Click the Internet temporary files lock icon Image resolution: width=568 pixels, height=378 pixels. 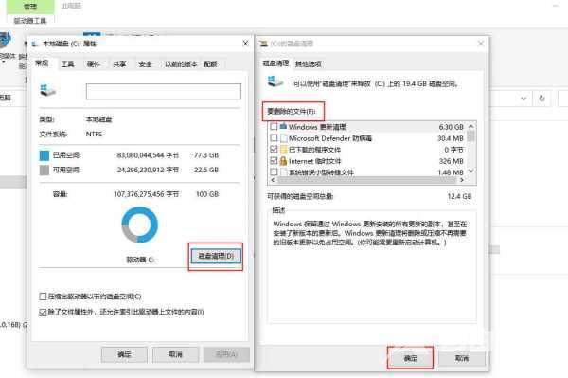283,160
